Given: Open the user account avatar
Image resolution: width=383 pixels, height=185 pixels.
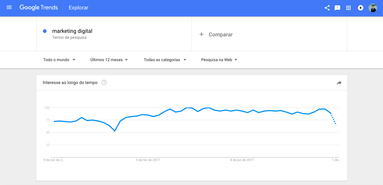Looking at the screenshot, I should tap(373, 8).
